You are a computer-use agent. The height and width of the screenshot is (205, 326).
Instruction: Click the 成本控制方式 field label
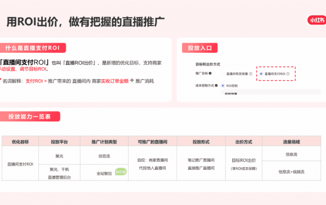(x=205, y=85)
